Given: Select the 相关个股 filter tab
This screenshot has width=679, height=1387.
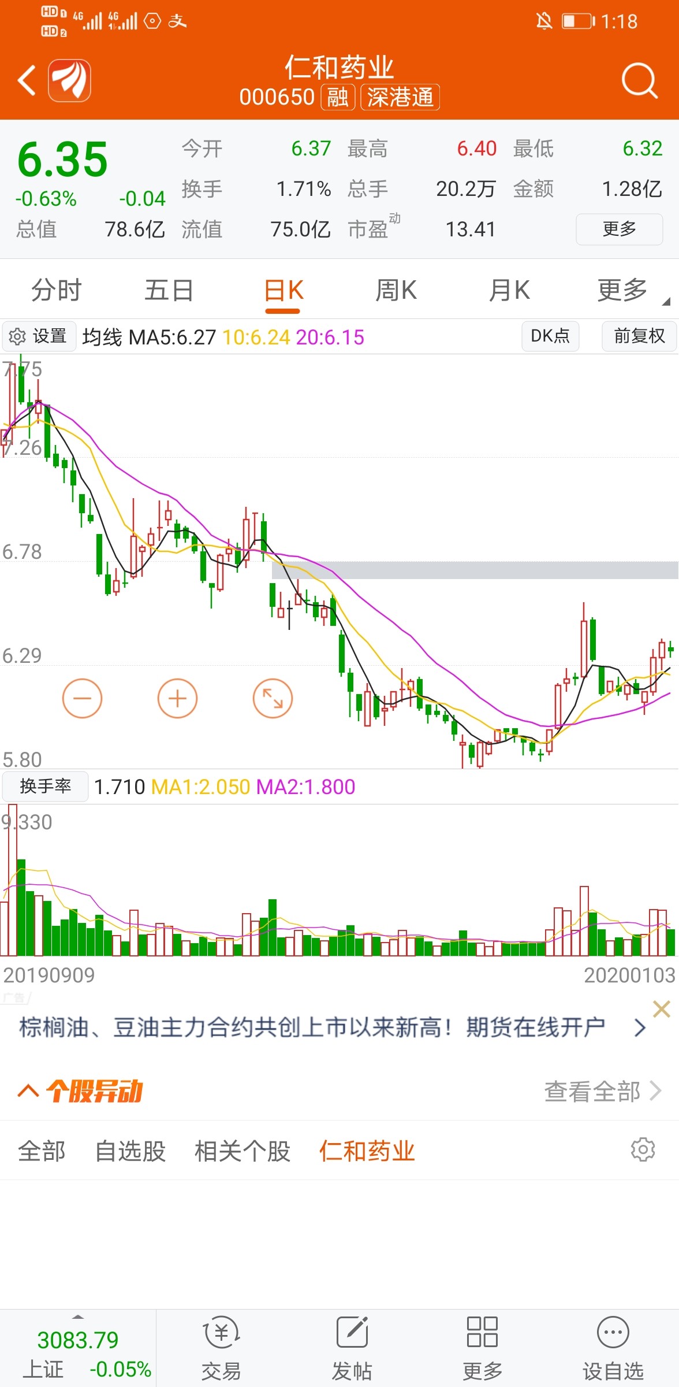Looking at the screenshot, I should (242, 1151).
